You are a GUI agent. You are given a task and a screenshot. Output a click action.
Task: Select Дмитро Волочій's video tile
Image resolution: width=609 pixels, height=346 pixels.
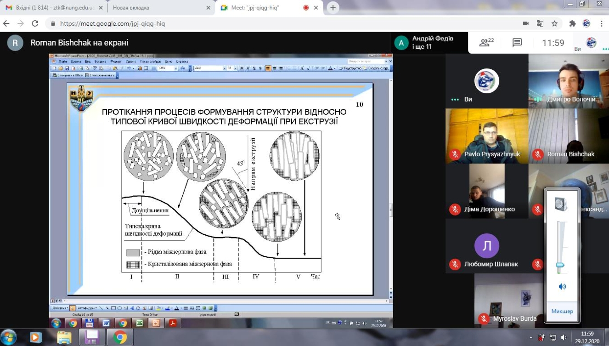569,81
